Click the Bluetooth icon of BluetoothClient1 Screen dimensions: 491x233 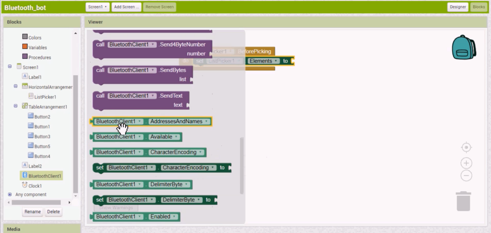25,175
